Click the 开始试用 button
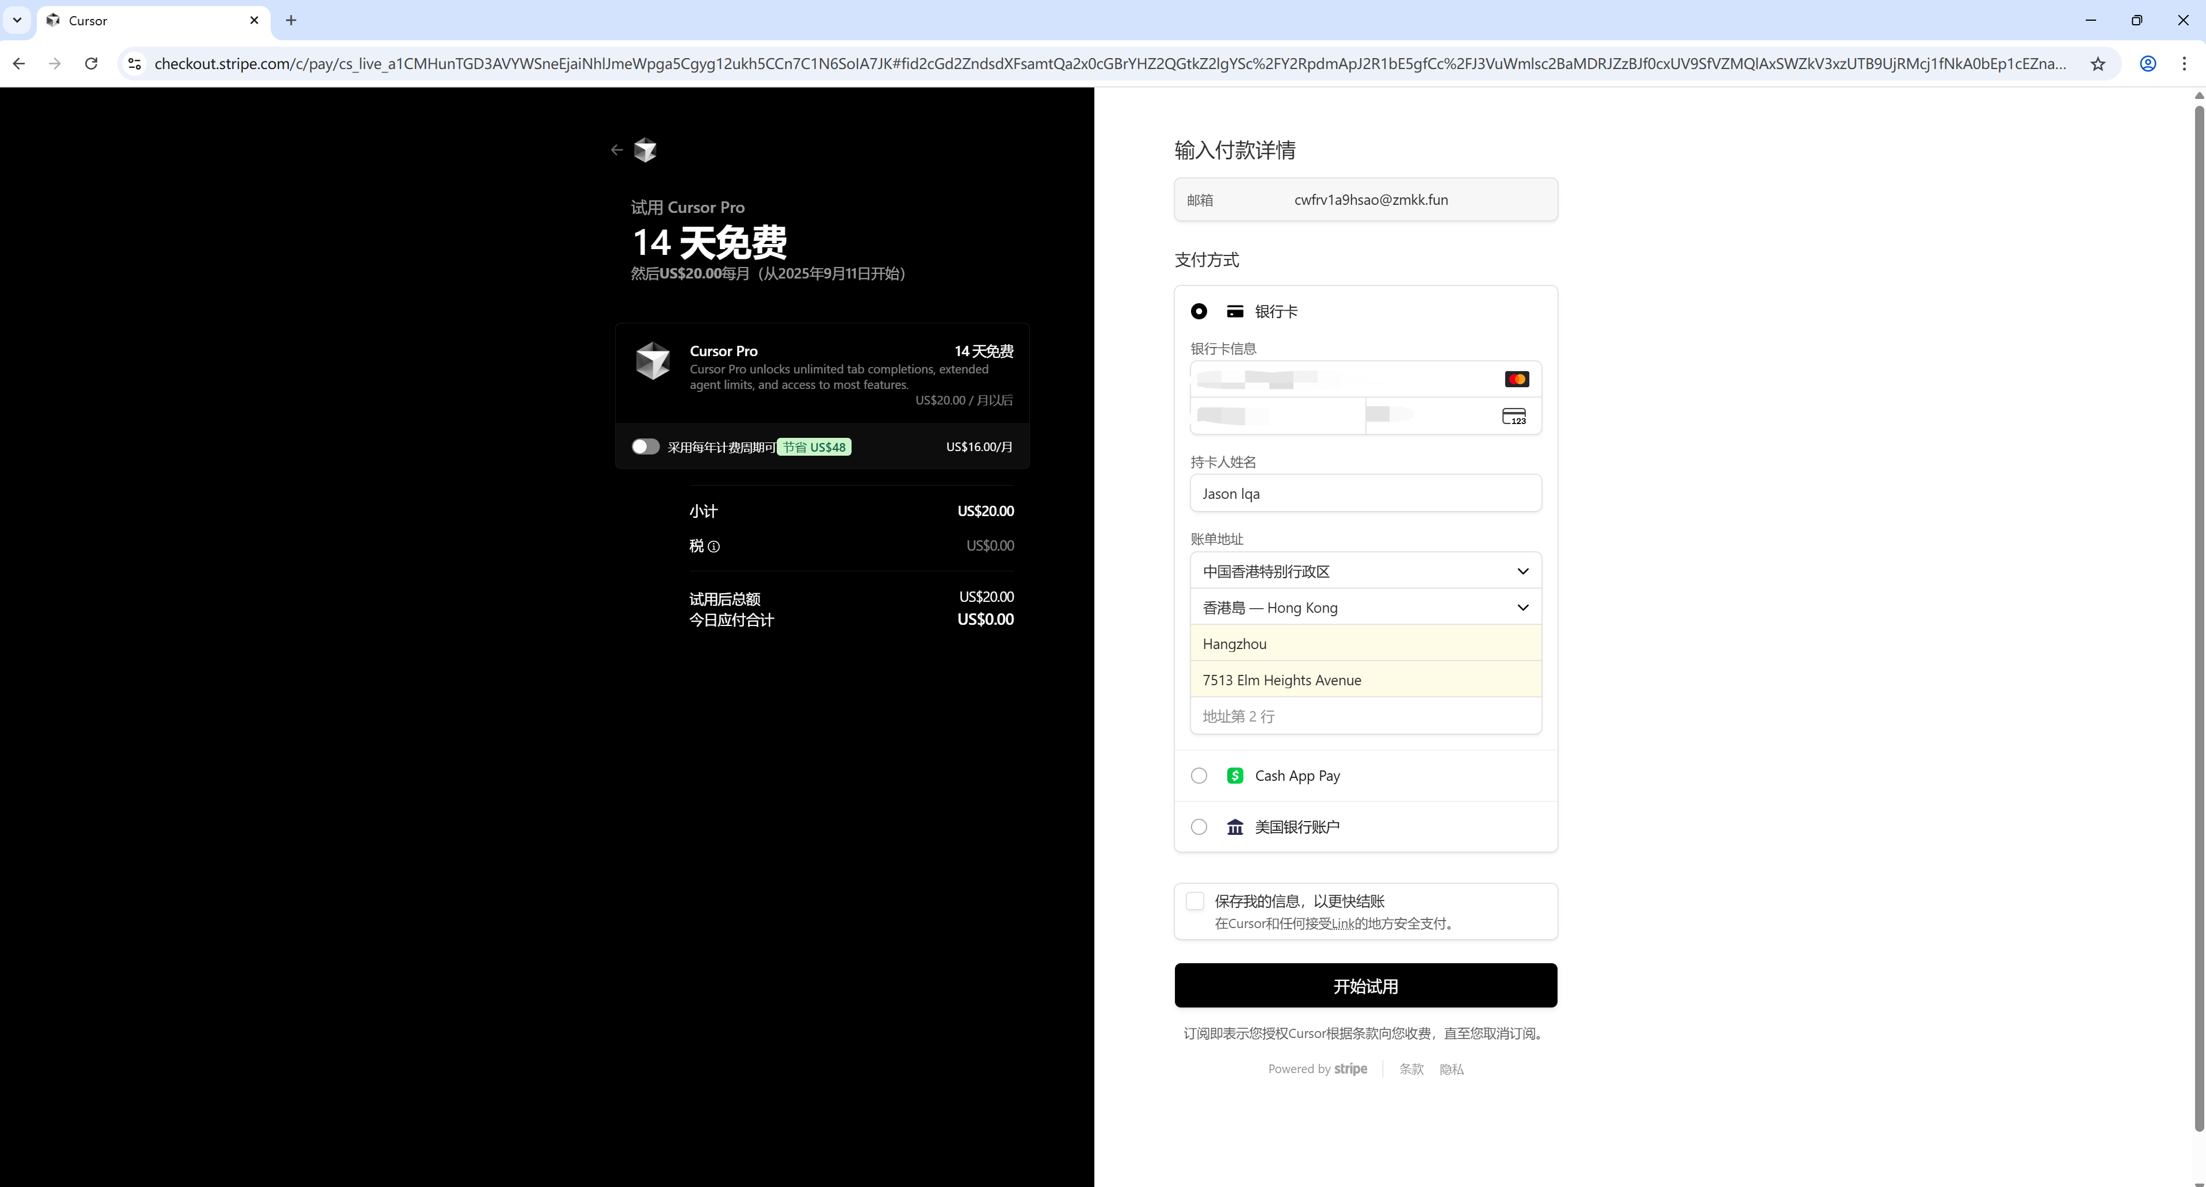2206x1187 pixels. [1366, 986]
